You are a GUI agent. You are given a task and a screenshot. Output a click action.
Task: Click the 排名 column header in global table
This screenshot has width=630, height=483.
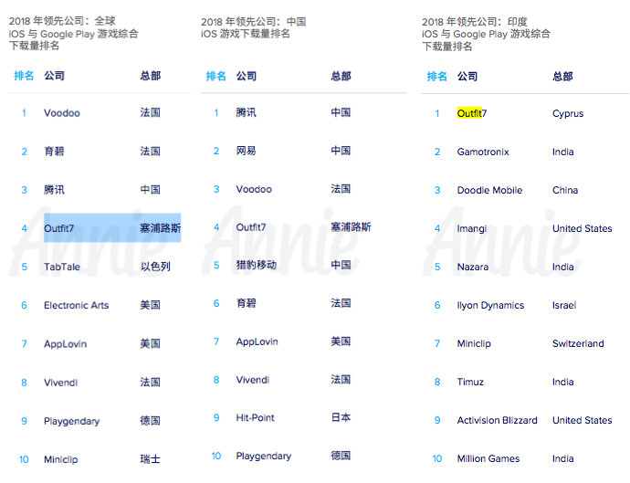coord(24,76)
